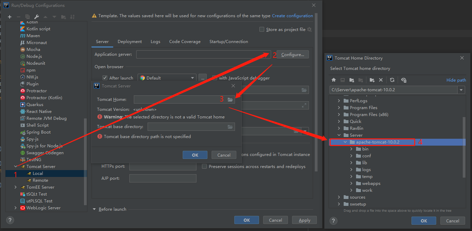Screen dimensions: 472x231
Task: Go to home directory in Tomcat Home Directory dialog
Action: point(333,80)
